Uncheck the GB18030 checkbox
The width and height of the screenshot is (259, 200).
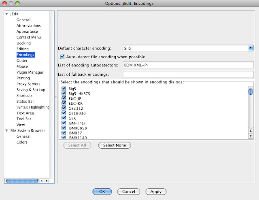pos(64,113)
